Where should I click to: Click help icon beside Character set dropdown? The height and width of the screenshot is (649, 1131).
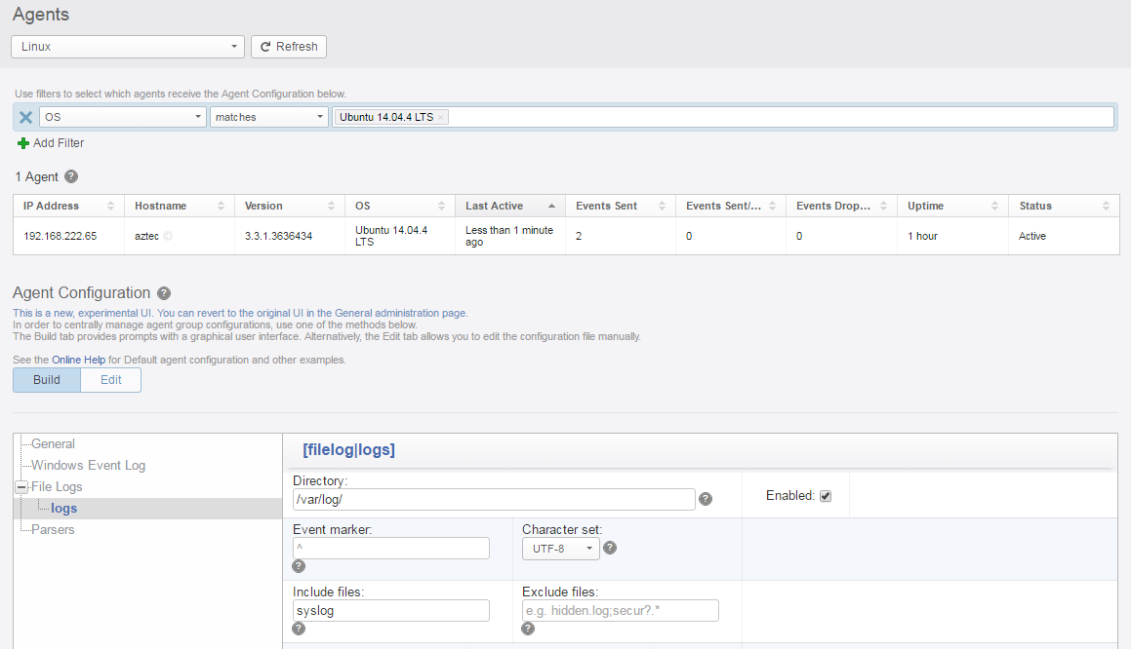(x=610, y=549)
